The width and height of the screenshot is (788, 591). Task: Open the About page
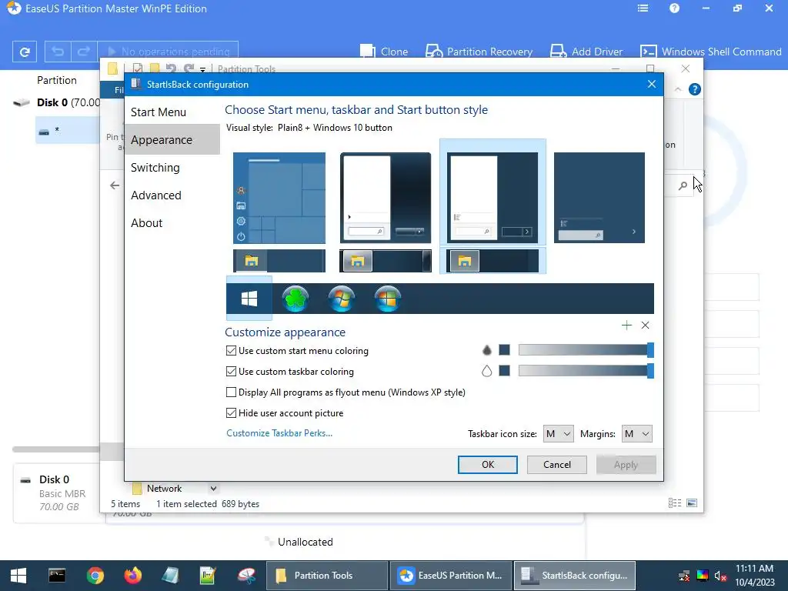172,222
